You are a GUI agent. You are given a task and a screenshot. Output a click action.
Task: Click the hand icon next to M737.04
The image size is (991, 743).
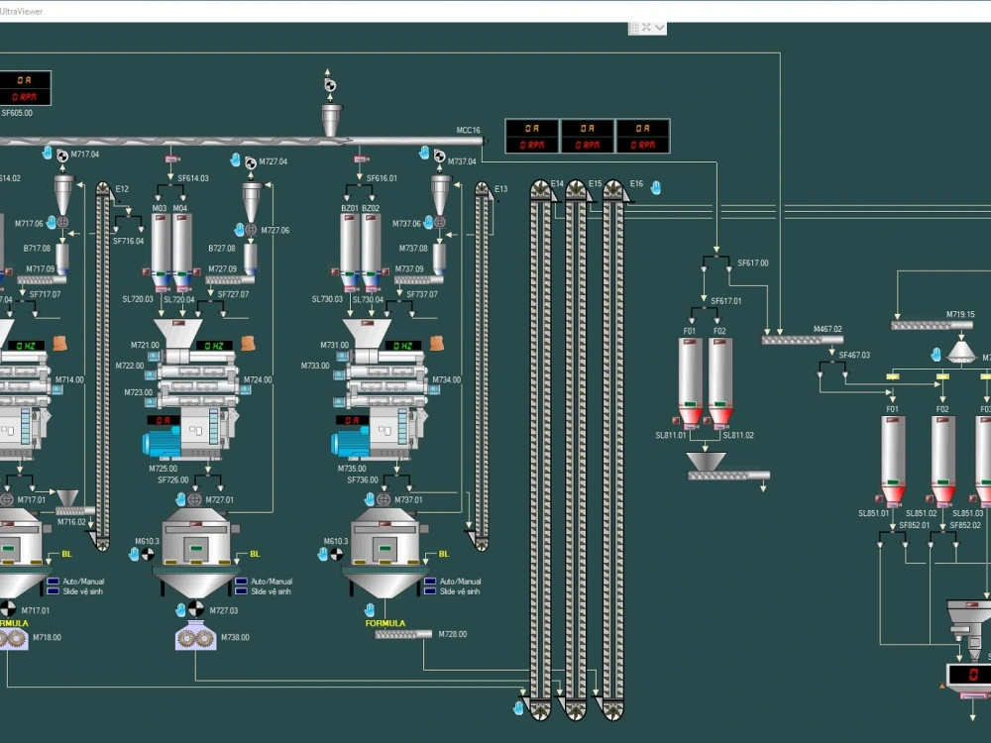[x=425, y=151]
